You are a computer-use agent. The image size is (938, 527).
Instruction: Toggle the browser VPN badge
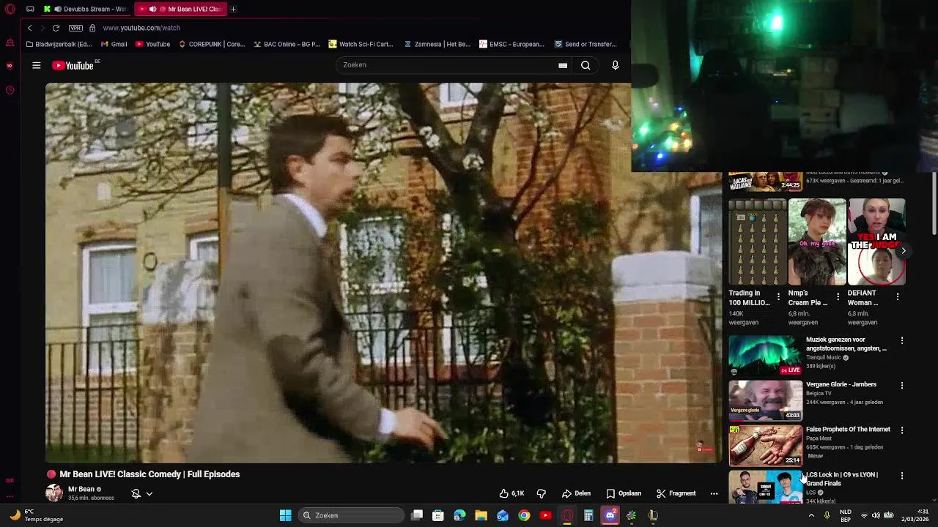[75, 28]
